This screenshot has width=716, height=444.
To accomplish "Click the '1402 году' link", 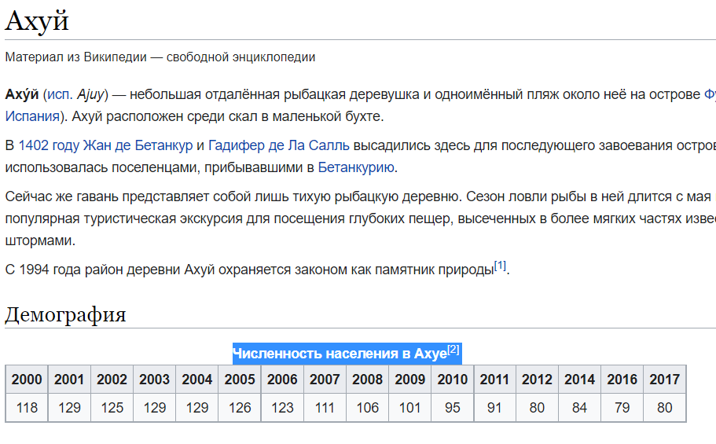I will coord(47,145).
